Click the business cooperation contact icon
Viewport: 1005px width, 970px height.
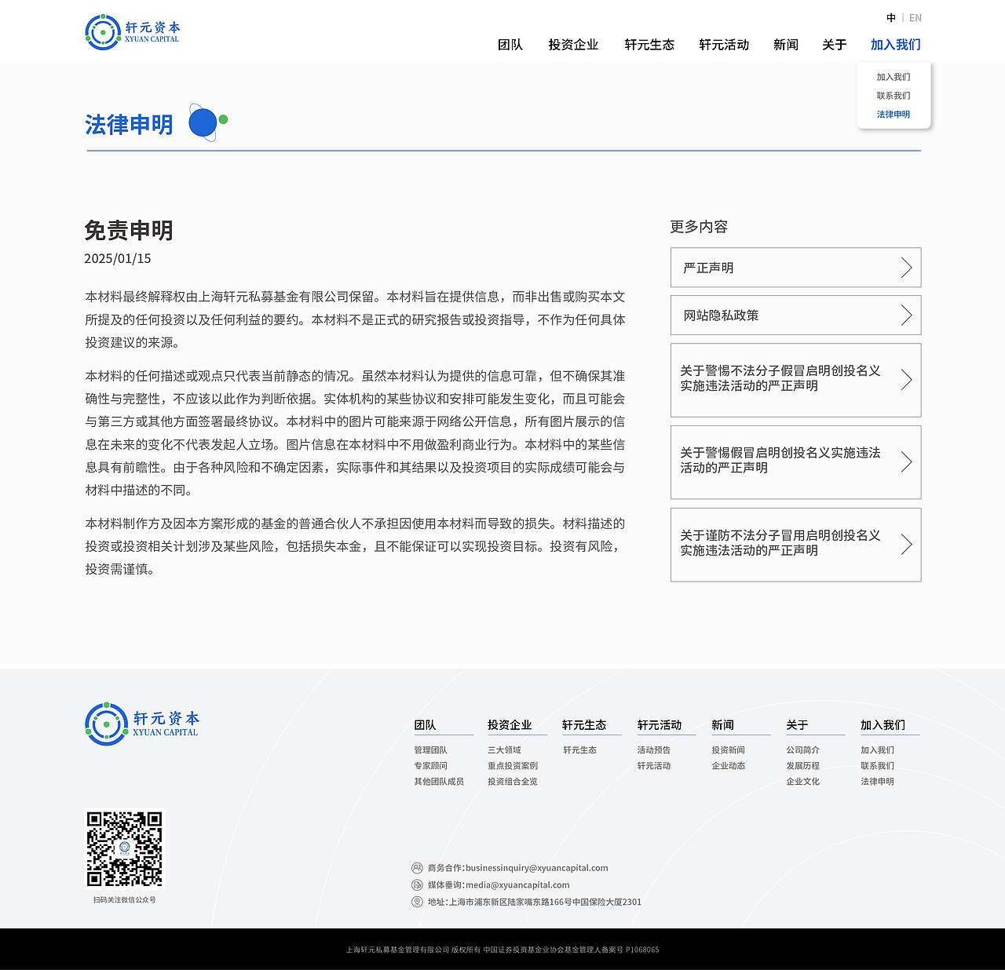click(x=417, y=868)
